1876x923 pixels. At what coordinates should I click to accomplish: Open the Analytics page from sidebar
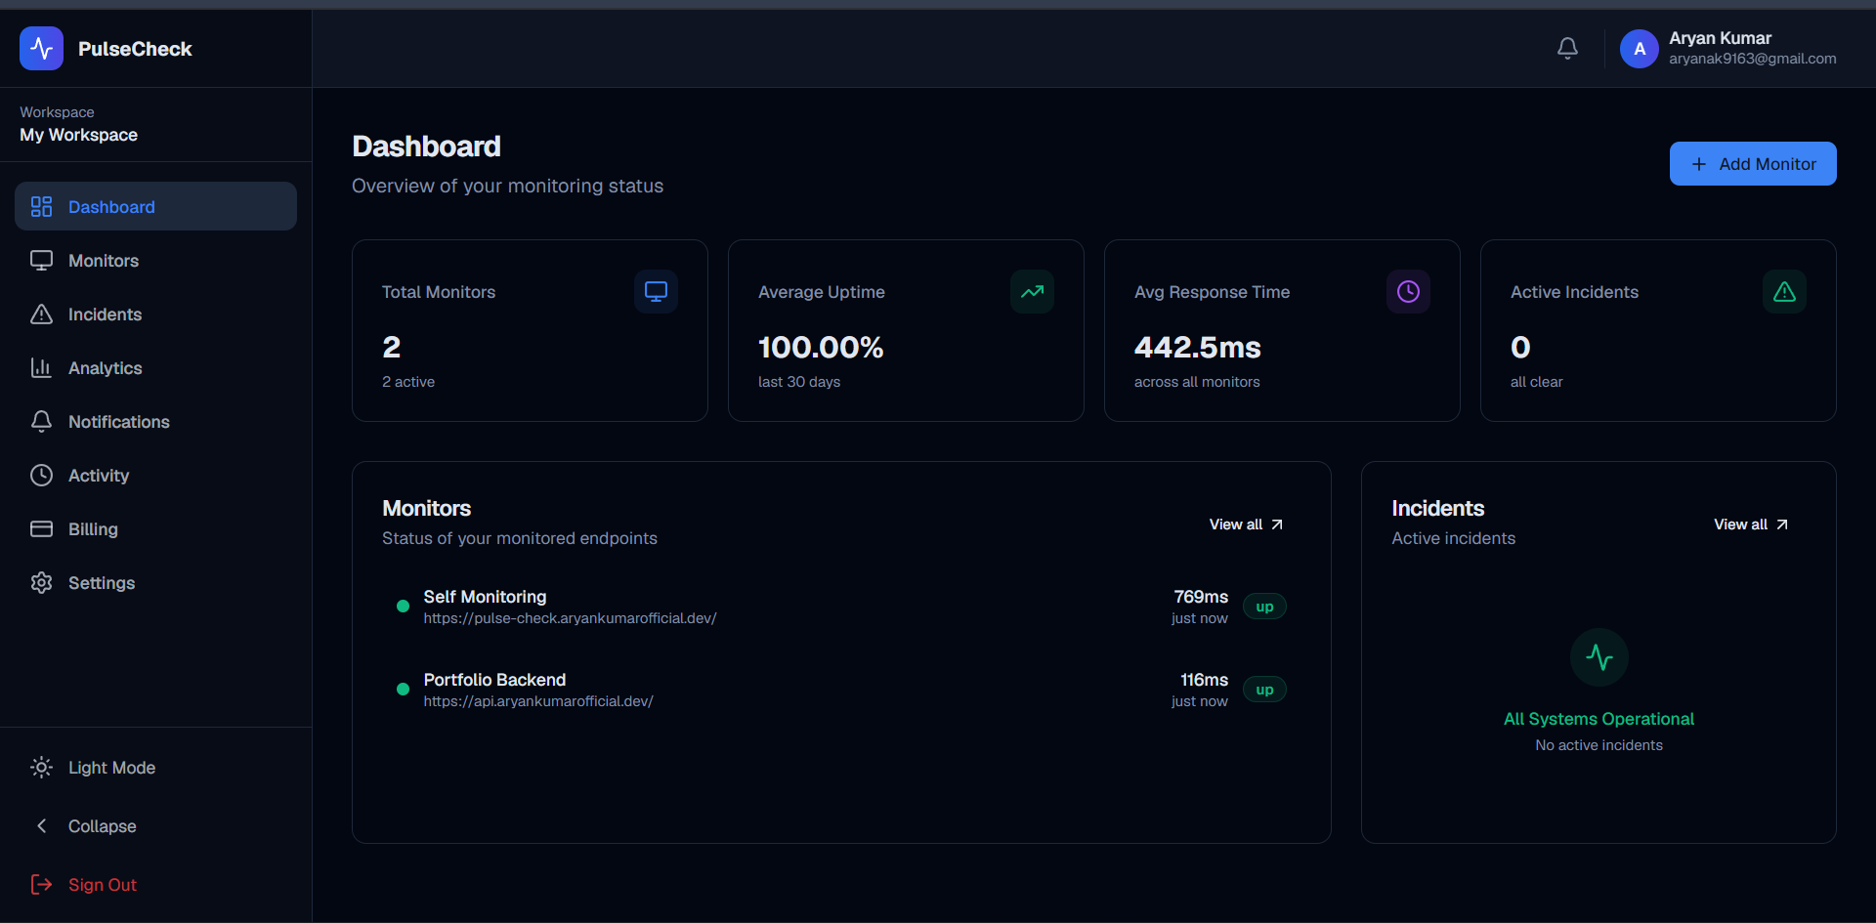(x=156, y=367)
